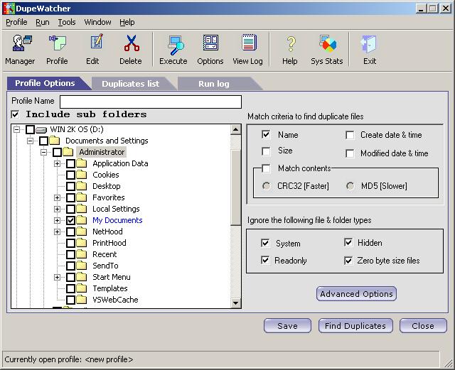
Task: Click the Templates folder icon
Action: pos(82,288)
